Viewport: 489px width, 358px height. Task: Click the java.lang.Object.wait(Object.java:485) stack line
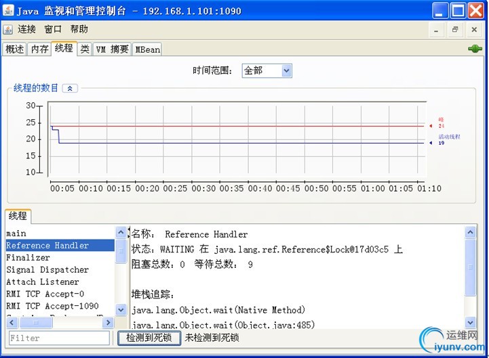pos(223,325)
